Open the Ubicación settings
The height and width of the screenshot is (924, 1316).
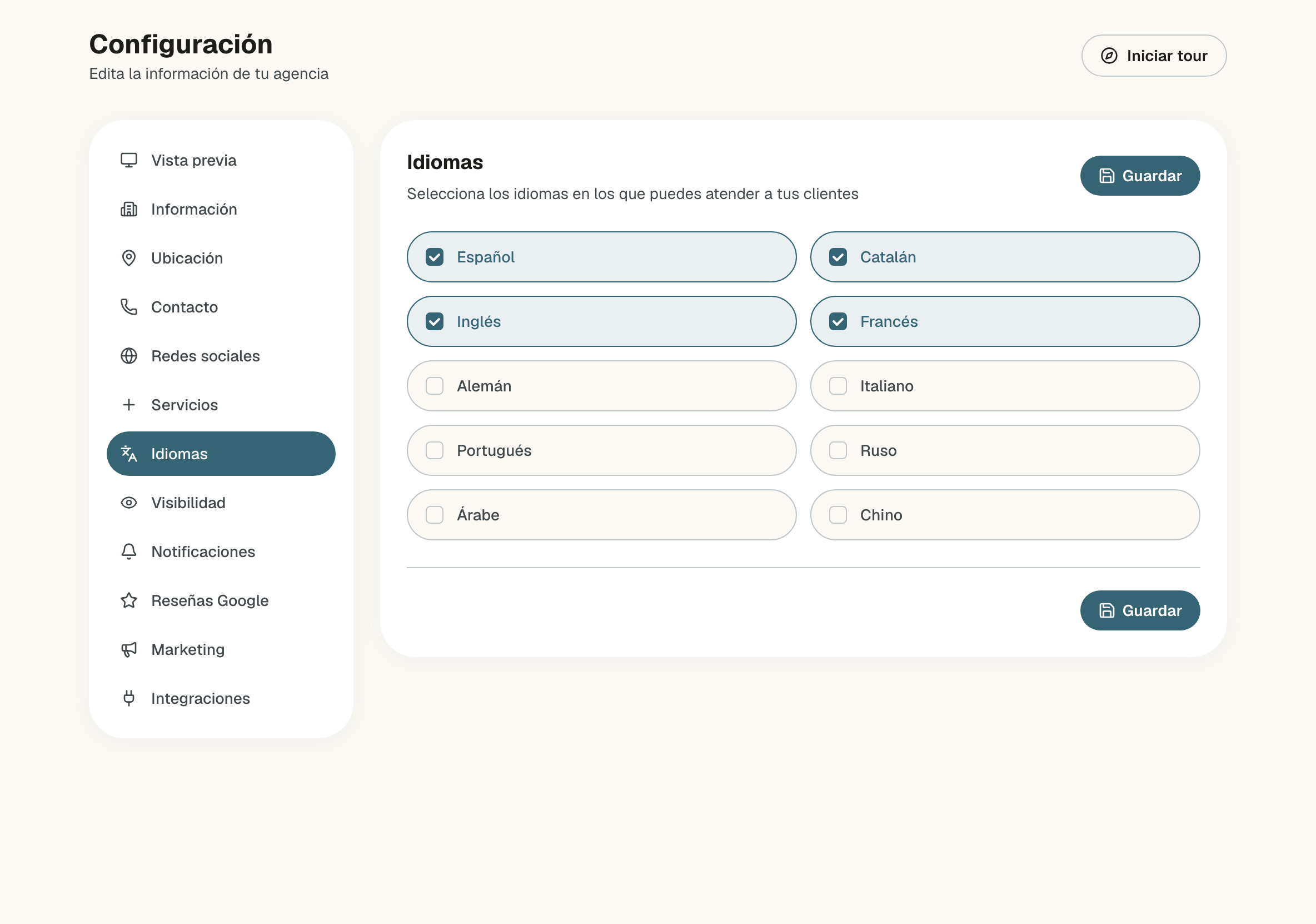221,258
